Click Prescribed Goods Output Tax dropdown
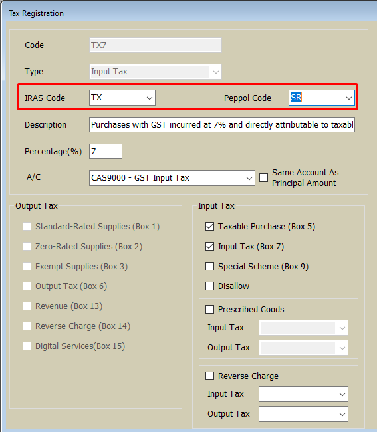 point(303,348)
